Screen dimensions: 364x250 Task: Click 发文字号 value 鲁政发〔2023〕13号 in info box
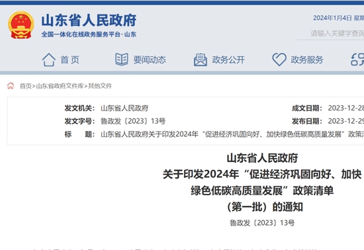(133, 121)
